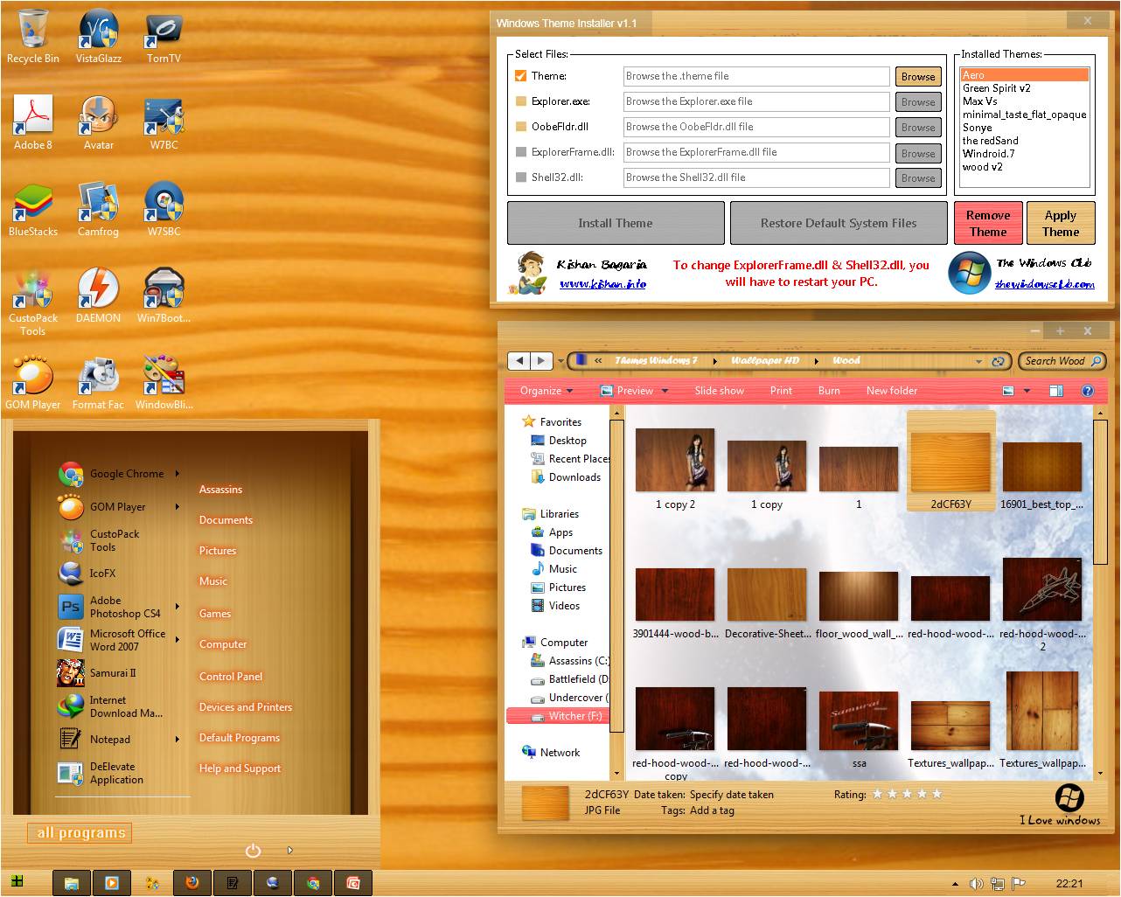This screenshot has height=897, width=1121.
Task: Open Devices and Printers from Start menu
Action: tap(246, 707)
